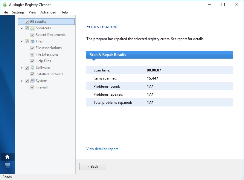This screenshot has height=180, width=244.
Task: Select the Firewall label
Action: 41,87
